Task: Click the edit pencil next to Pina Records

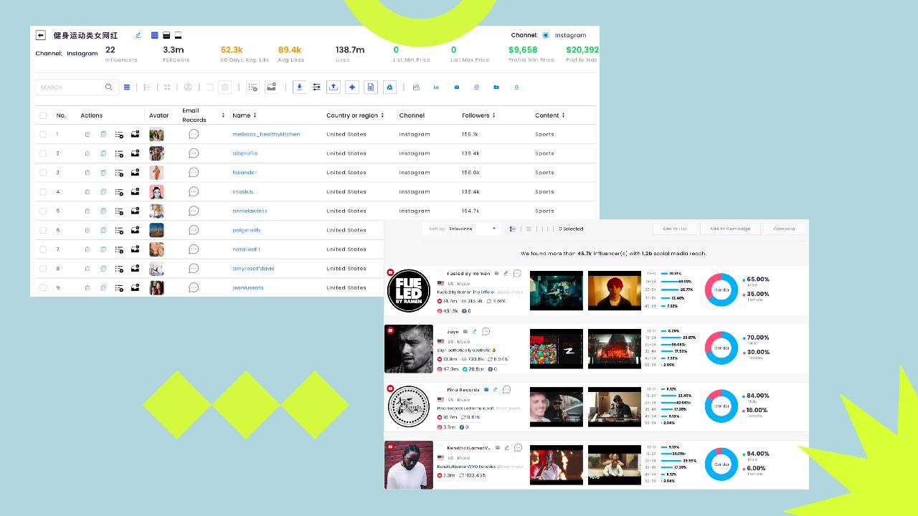Action: click(x=496, y=390)
